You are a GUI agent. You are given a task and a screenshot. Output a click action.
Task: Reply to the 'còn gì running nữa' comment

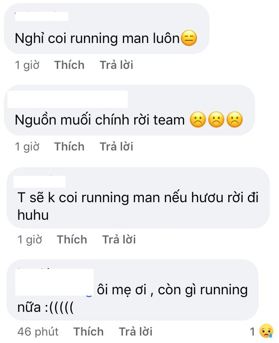click(x=136, y=332)
